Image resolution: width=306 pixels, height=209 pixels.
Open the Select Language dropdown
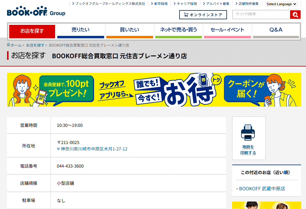coord(281,4)
